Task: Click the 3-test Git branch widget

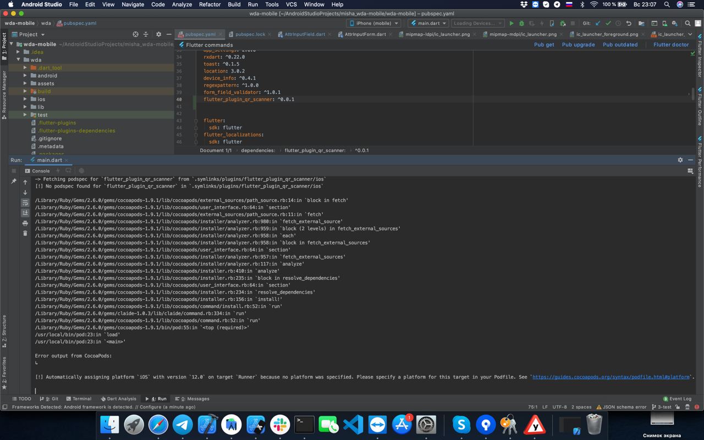Action: pos(662,407)
